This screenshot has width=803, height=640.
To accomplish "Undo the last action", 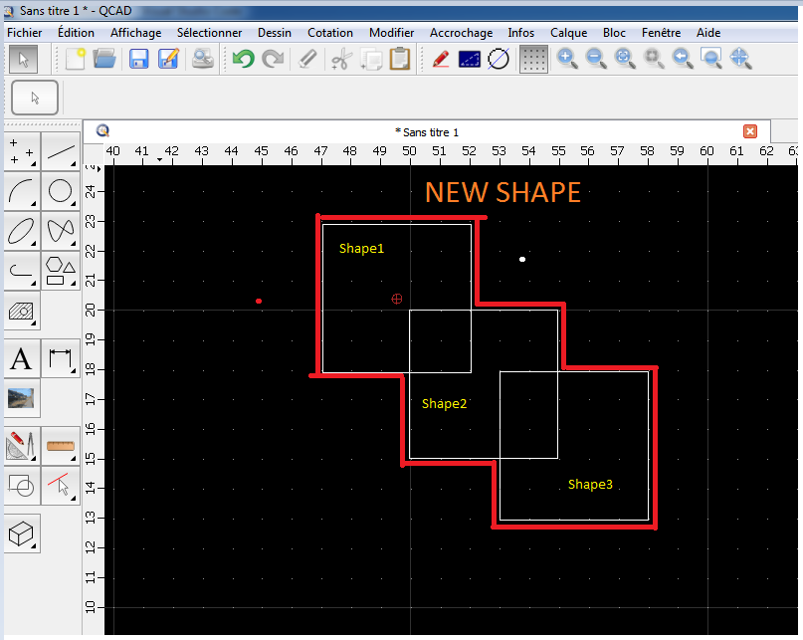I will pos(243,59).
